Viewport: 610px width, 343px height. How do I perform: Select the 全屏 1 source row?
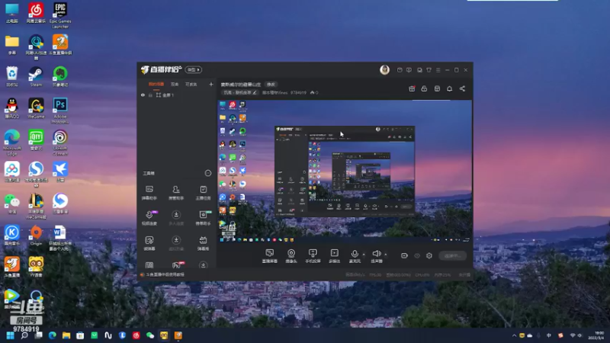click(177, 95)
